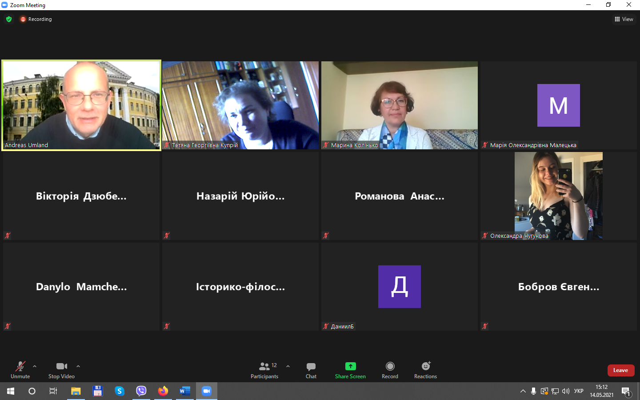
Task: Open Viber from the taskbar
Action: 141,391
